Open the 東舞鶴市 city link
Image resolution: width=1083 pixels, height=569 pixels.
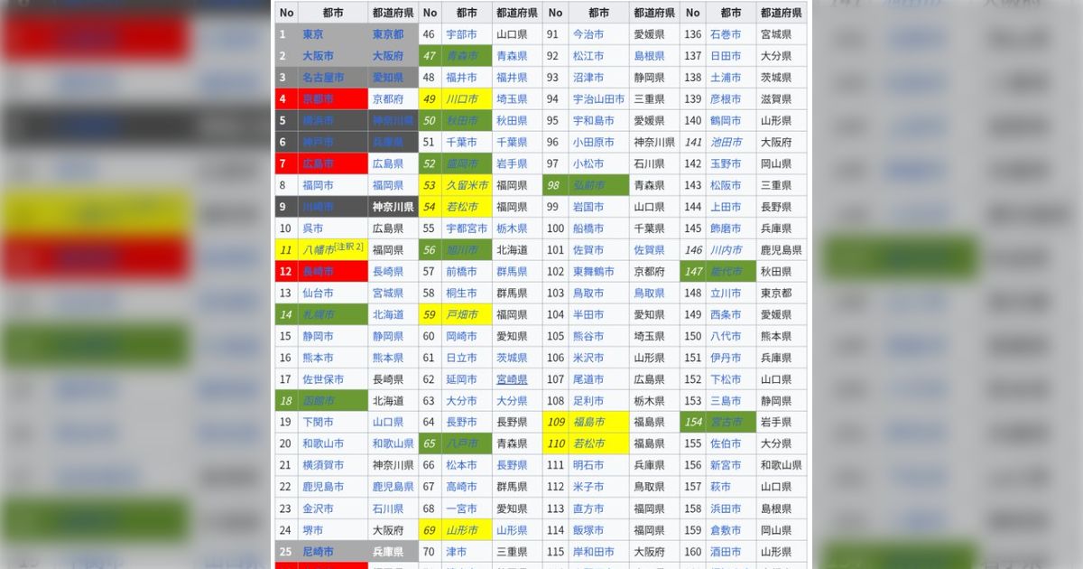point(594,272)
